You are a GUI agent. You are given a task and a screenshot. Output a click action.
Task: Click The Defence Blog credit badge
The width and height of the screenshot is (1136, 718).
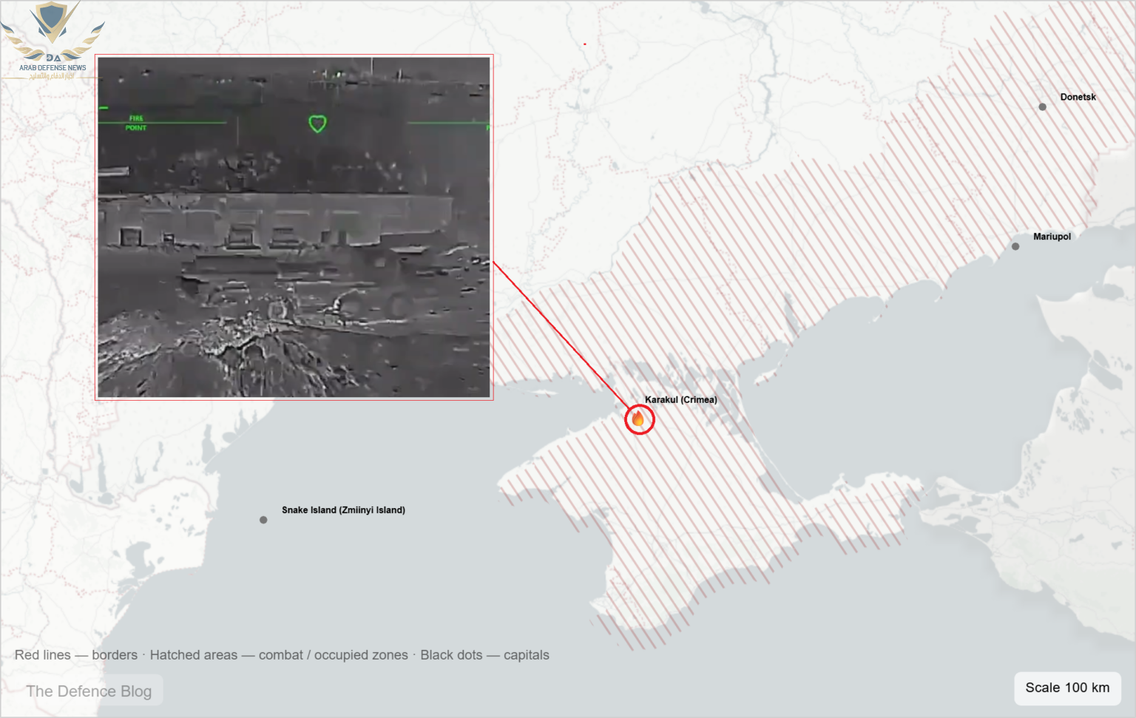(x=89, y=691)
